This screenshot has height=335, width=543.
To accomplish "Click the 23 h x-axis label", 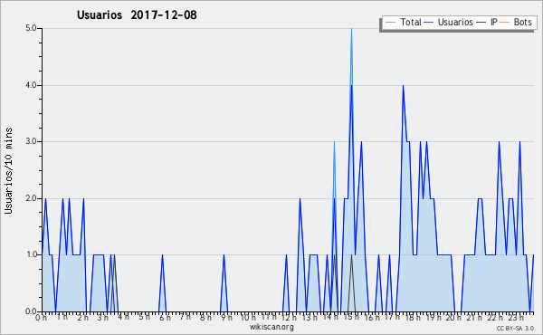I will [x=516, y=317].
